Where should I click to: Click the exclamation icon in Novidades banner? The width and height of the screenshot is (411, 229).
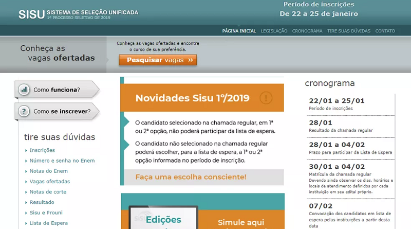(x=266, y=98)
